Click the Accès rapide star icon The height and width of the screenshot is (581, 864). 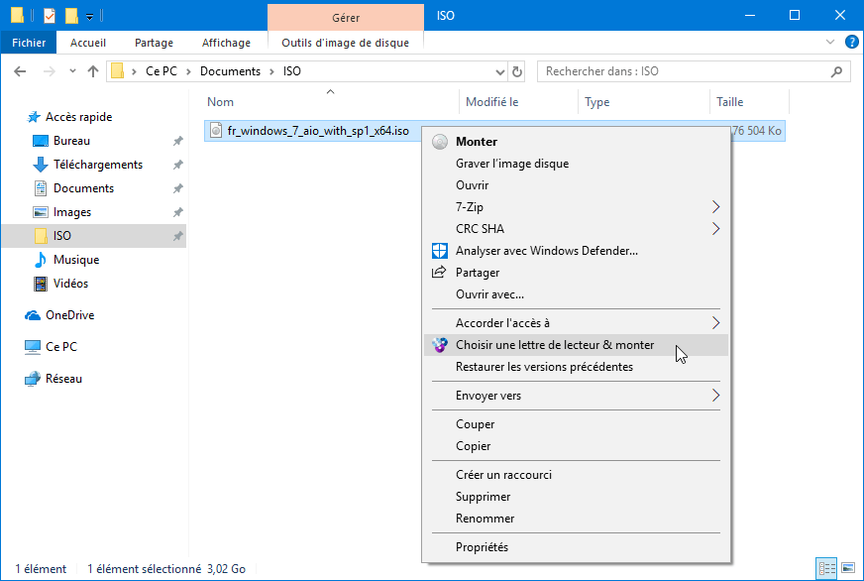click(34, 117)
